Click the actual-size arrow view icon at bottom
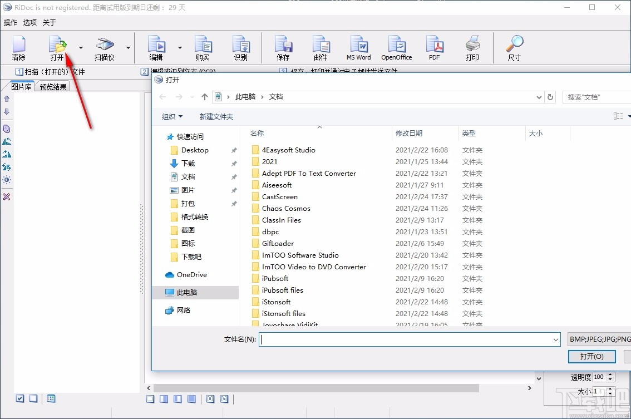The width and height of the screenshot is (631, 419). 224,399
